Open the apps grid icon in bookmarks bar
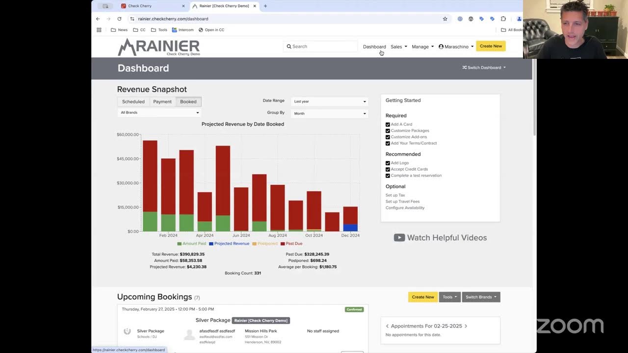The width and height of the screenshot is (628, 353). (99, 30)
